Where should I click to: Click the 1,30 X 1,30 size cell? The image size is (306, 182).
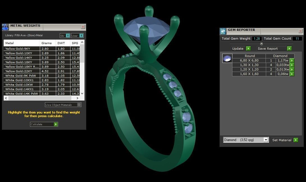[249, 65]
